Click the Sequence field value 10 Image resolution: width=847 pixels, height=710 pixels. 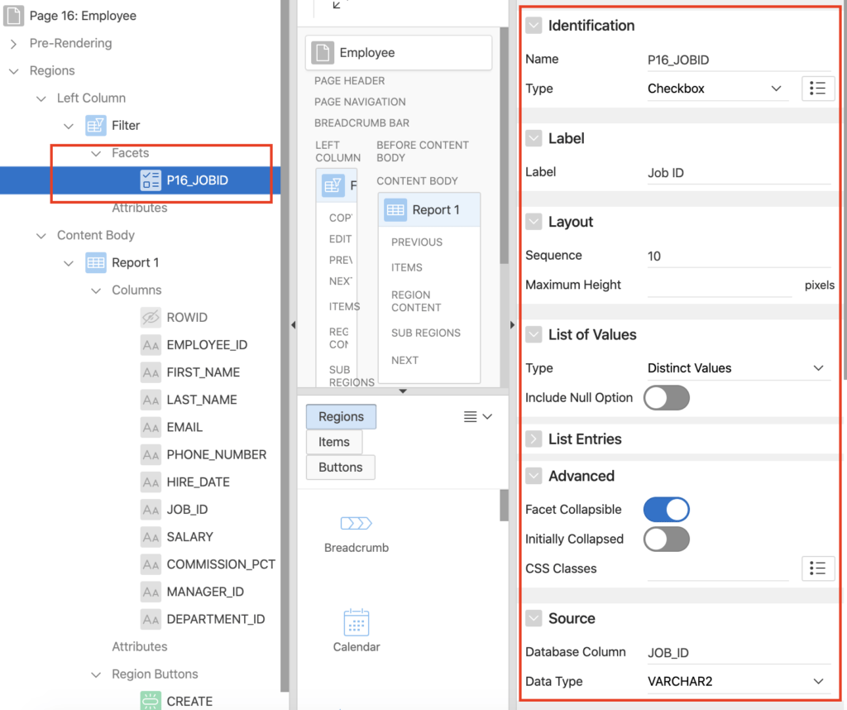click(739, 257)
